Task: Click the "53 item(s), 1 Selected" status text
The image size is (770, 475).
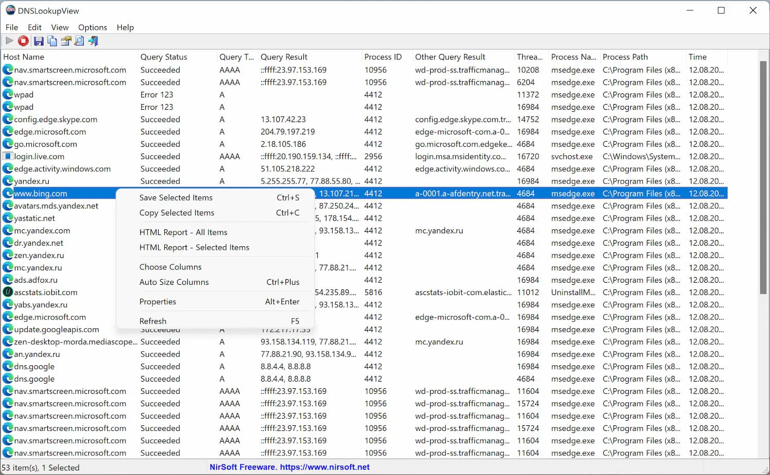Action: (41, 468)
